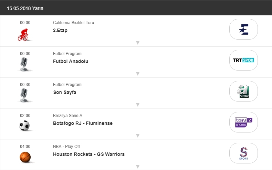Click the beIN Sports 2 logo
Screen dimensions: 272x170
tap(243, 123)
